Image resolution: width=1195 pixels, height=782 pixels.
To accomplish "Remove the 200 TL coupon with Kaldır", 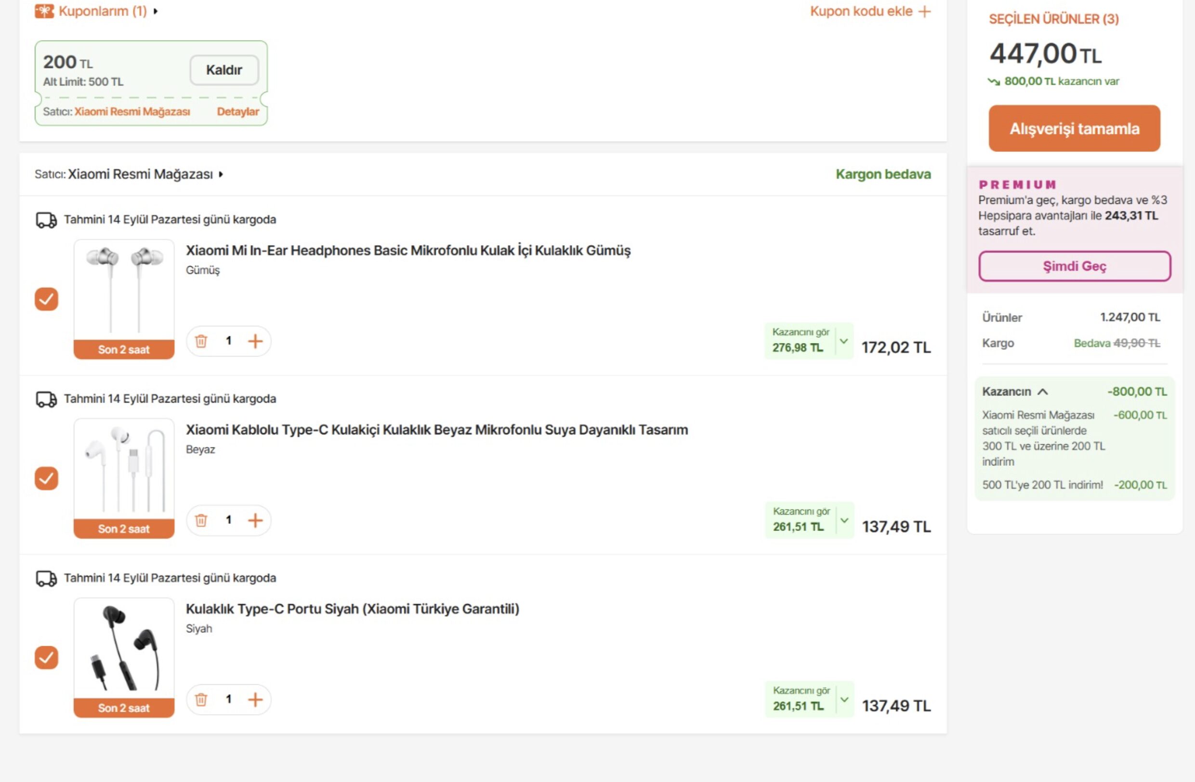I will [224, 70].
